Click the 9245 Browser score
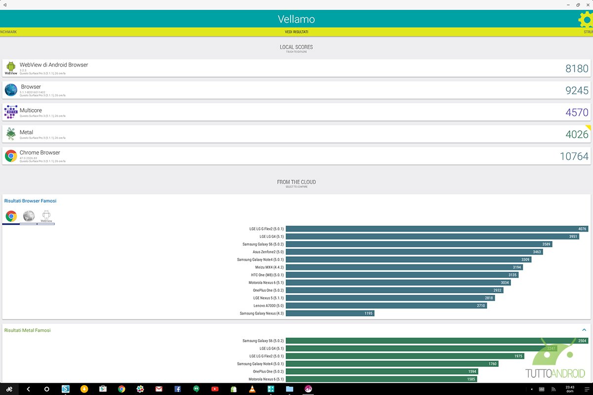593x395 pixels. pyautogui.click(x=577, y=90)
